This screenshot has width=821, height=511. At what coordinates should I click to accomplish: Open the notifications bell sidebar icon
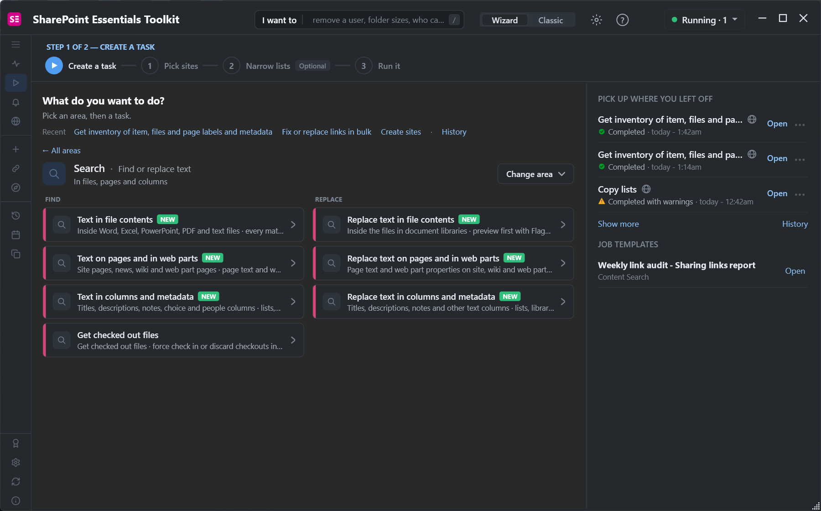coord(16,102)
